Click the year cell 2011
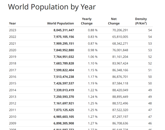 pyautogui.click(x=13, y=110)
